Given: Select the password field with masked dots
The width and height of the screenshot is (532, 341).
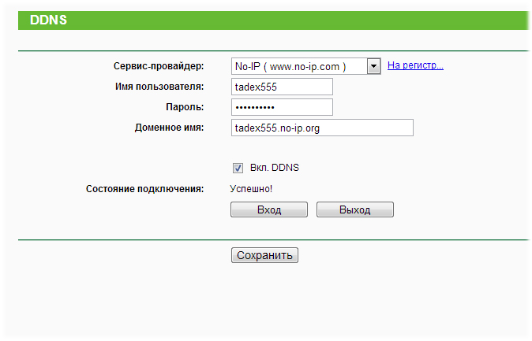Looking at the screenshot, I should point(282,107).
